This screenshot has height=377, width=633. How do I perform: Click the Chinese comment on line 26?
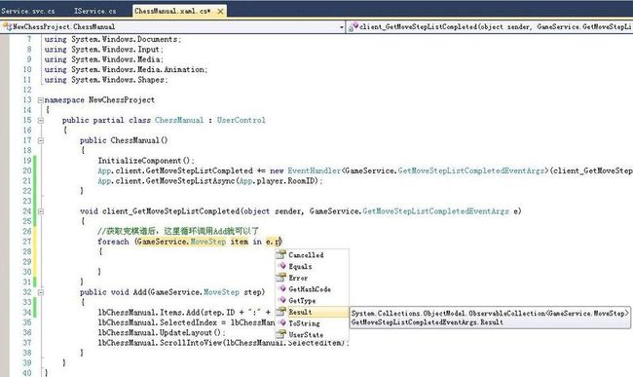tap(178, 231)
